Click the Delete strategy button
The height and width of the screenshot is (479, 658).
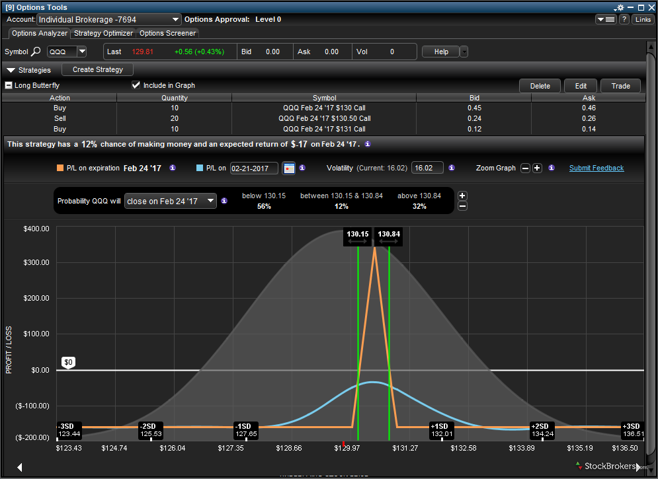pos(540,86)
